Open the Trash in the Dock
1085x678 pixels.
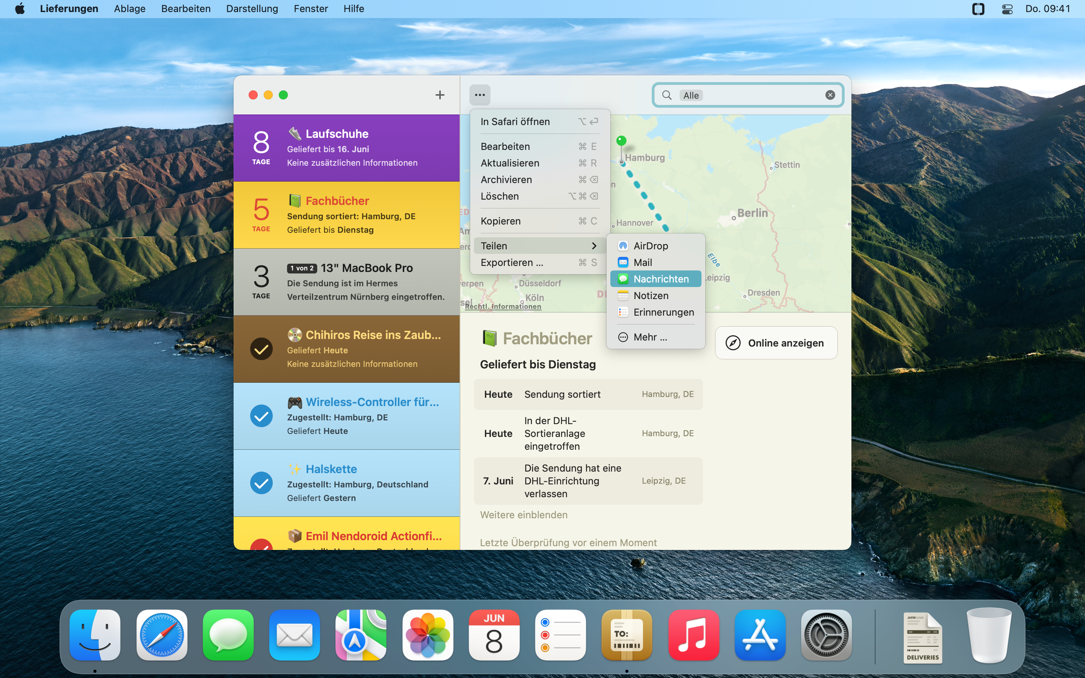point(989,635)
